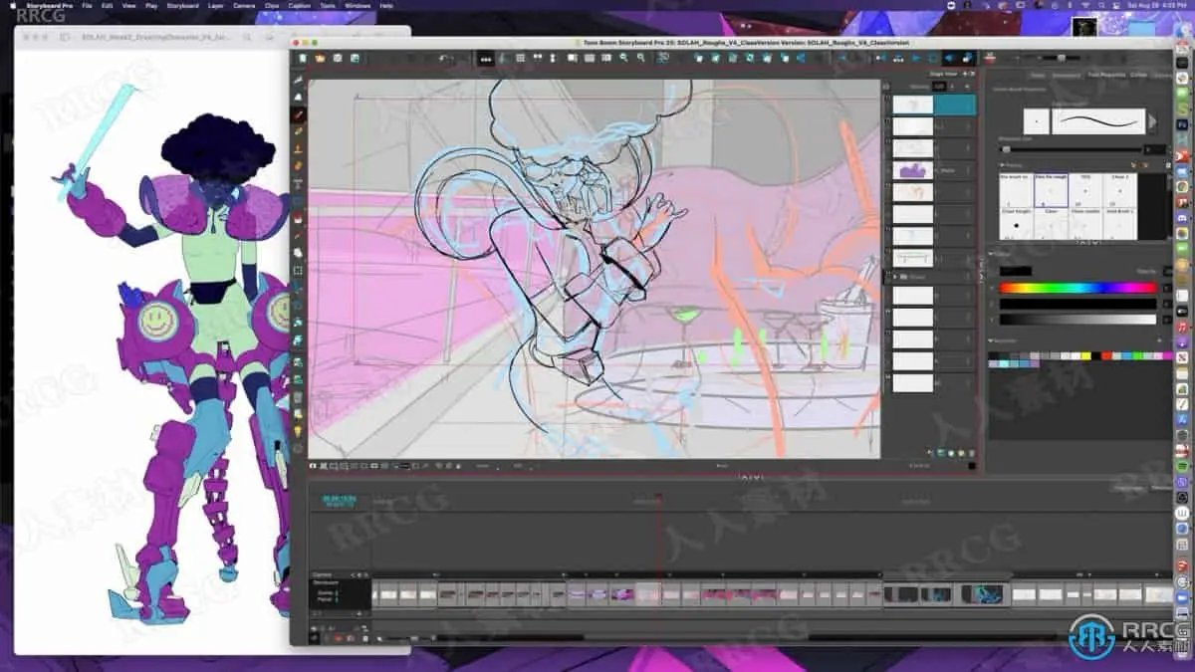Click the New Project icon
The width and height of the screenshot is (1195, 672).
click(303, 59)
